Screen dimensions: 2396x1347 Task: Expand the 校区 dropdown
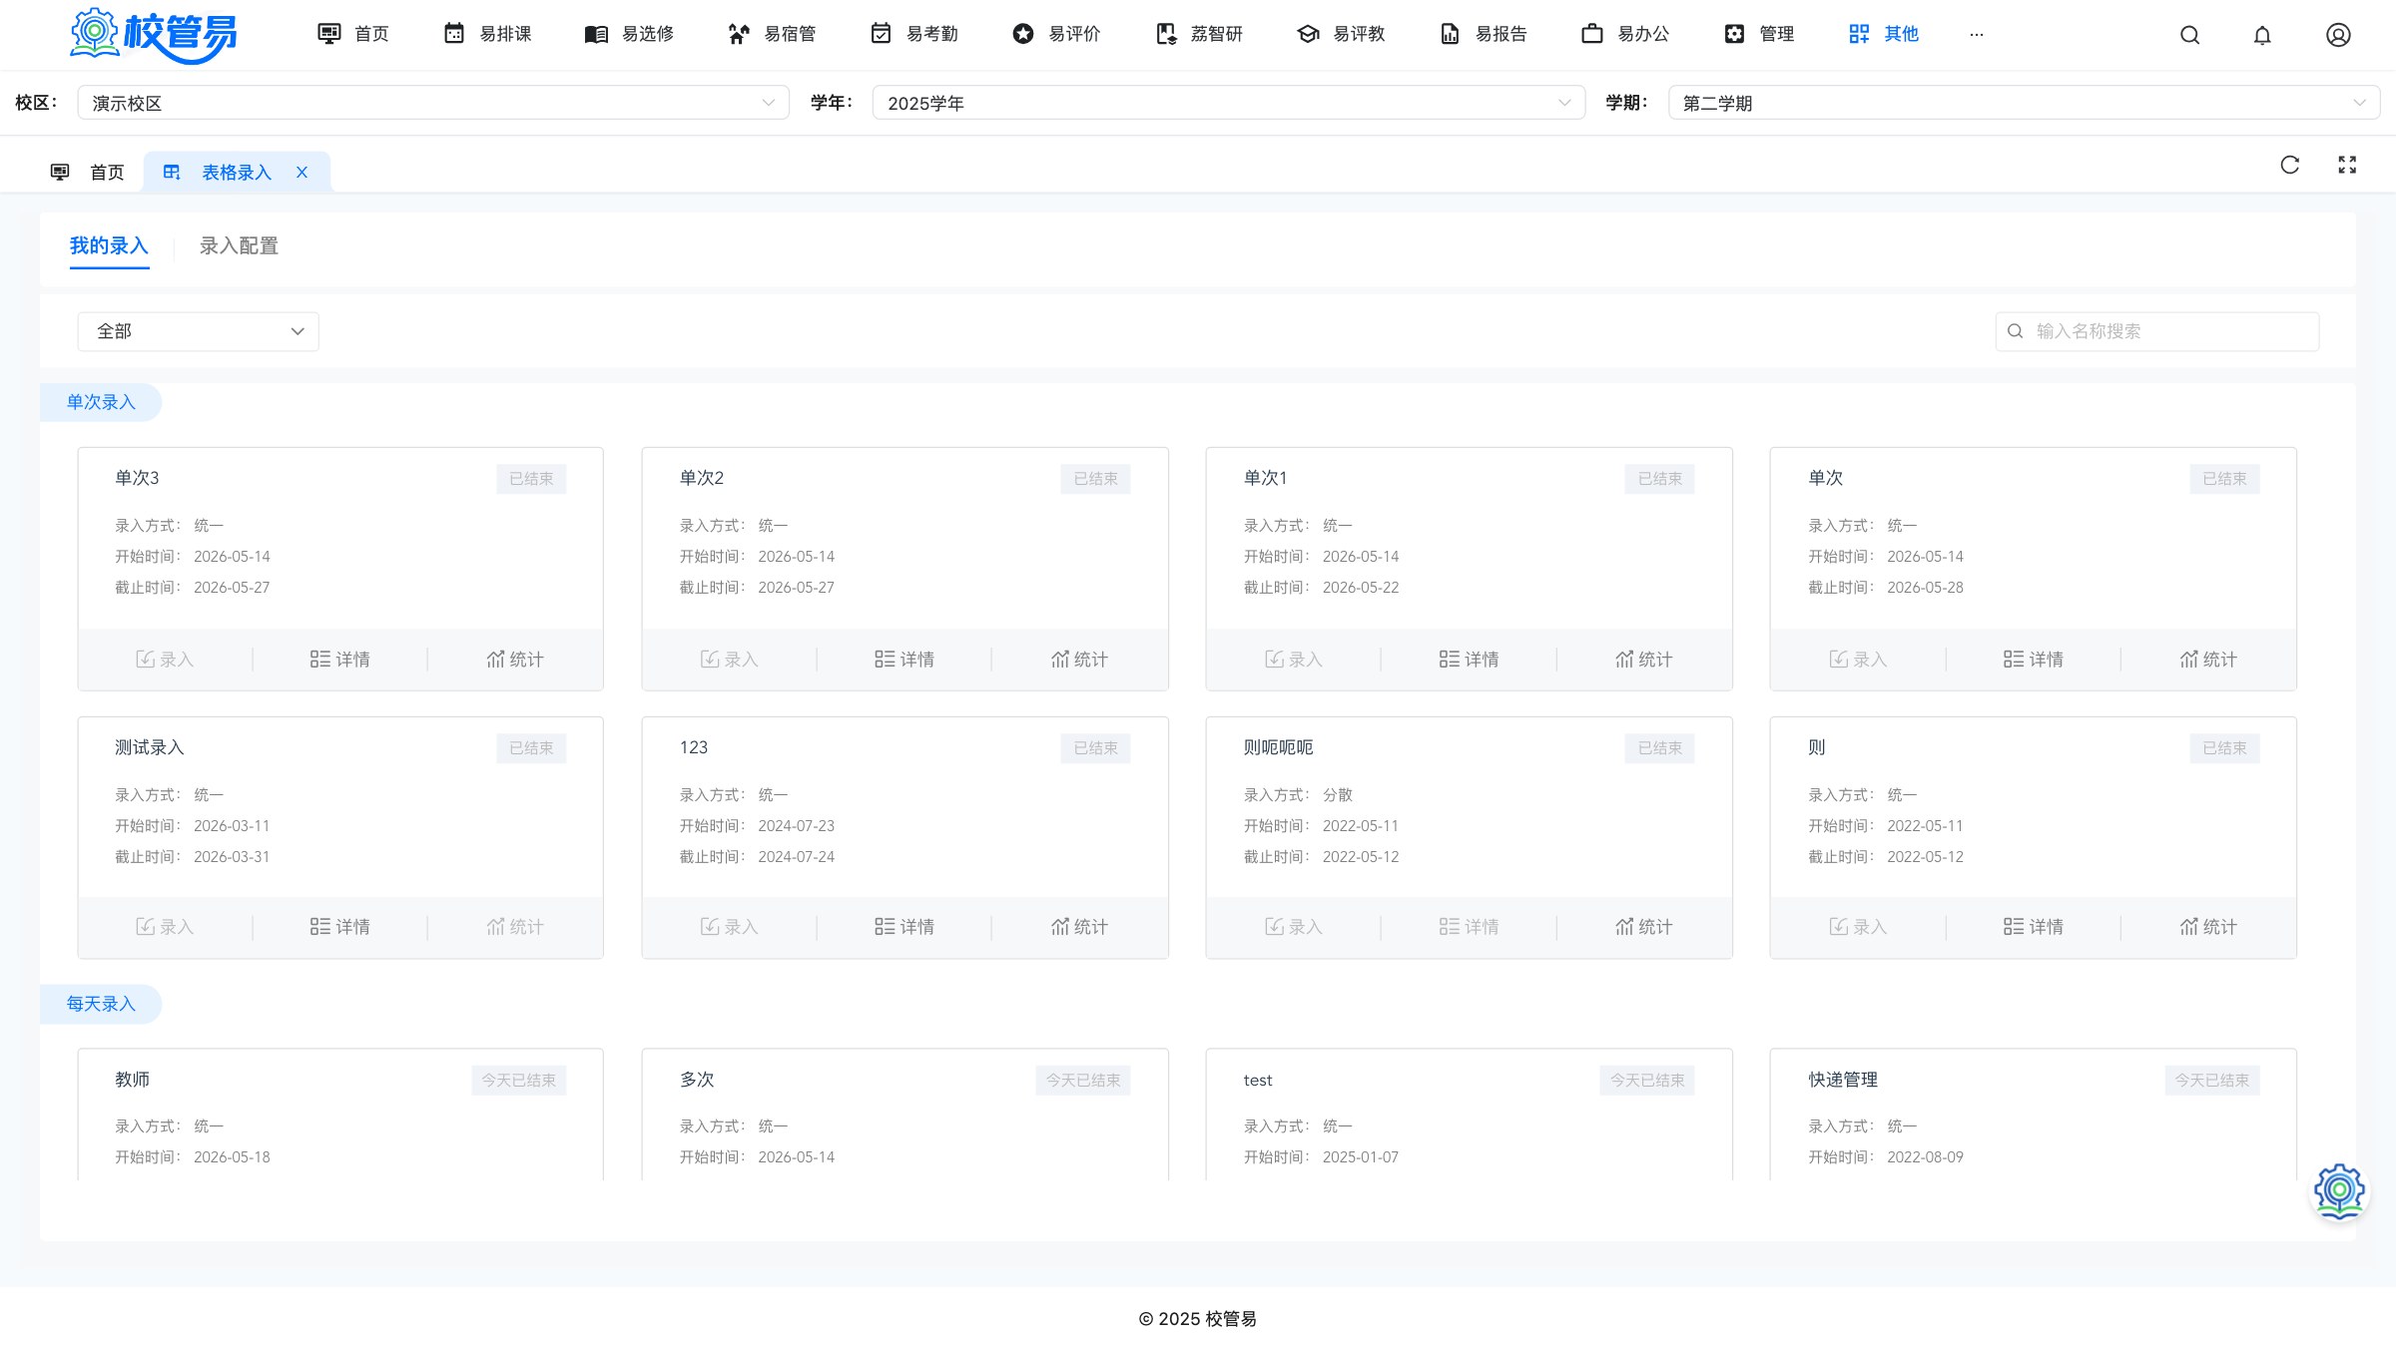pyautogui.click(x=433, y=103)
